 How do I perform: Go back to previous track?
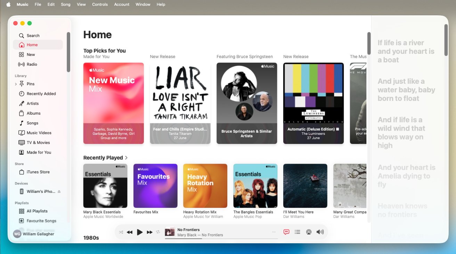pos(130,232)
